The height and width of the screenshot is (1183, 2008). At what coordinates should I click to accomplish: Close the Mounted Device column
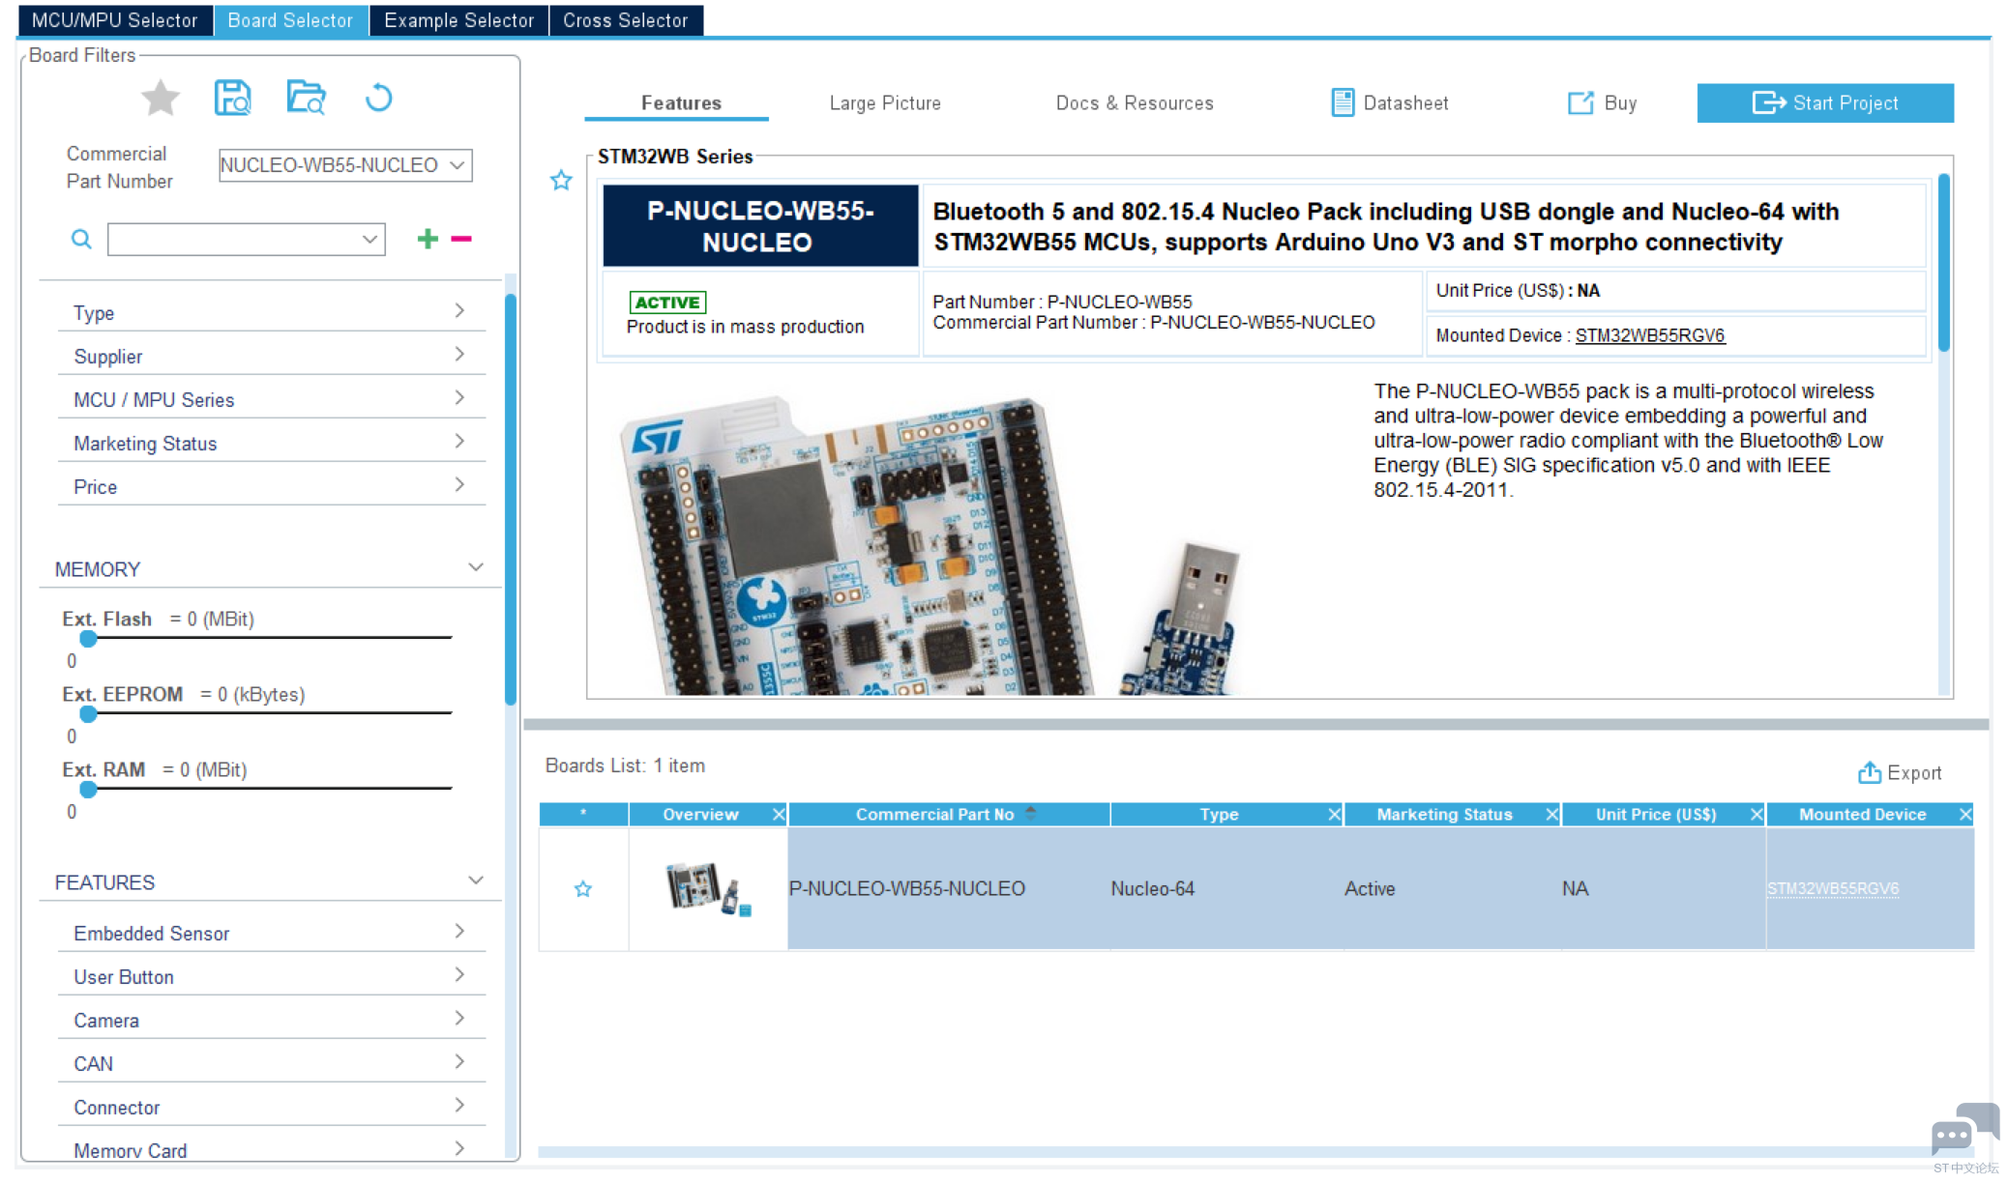[1964, 815]
